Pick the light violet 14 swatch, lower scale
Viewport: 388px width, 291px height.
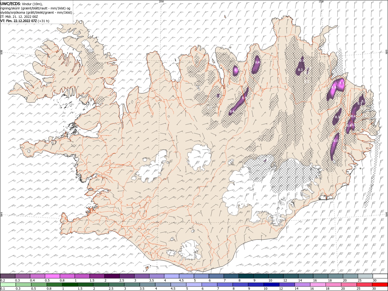click(302, 285)
